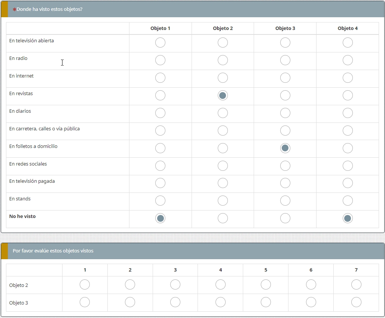
Task: Click the 'Por favor evalúe estos objetos vistos' header
Action: (53, 251)
